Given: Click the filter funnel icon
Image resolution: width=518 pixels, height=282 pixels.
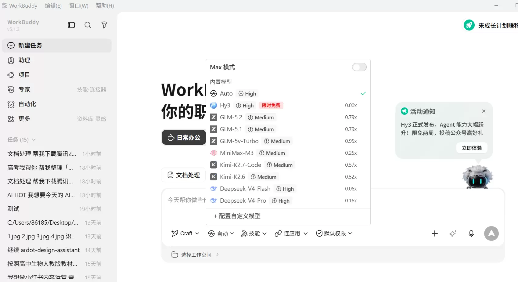Looking at the screenshot, I should coord(104,25).
